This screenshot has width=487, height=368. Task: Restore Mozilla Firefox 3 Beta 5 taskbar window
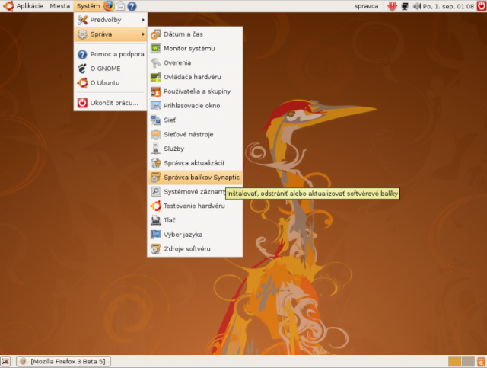pos(63,361)
